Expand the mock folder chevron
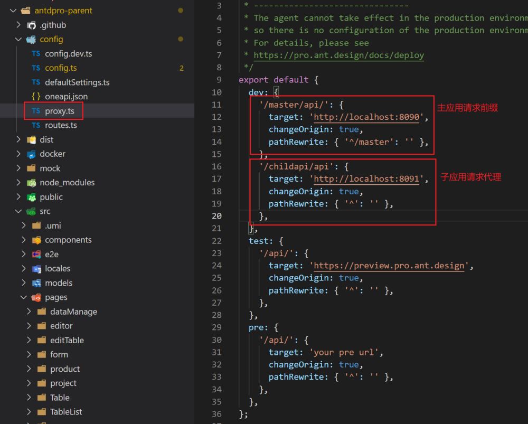 point(18,168)
